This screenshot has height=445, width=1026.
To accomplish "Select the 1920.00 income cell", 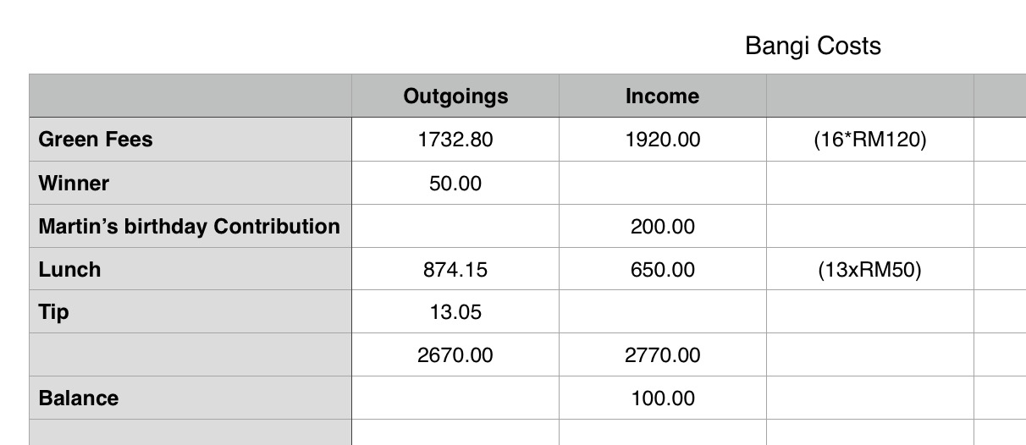I will pos(662,140).
